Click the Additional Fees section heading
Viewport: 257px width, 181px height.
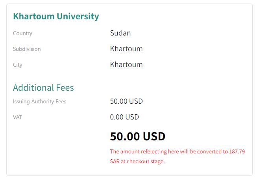click(43, 87)
